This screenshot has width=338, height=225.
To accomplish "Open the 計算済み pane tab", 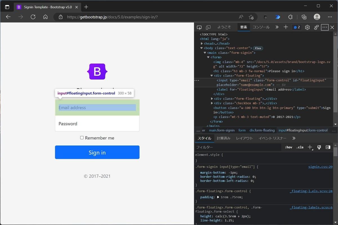I will (x=224, y=138).
